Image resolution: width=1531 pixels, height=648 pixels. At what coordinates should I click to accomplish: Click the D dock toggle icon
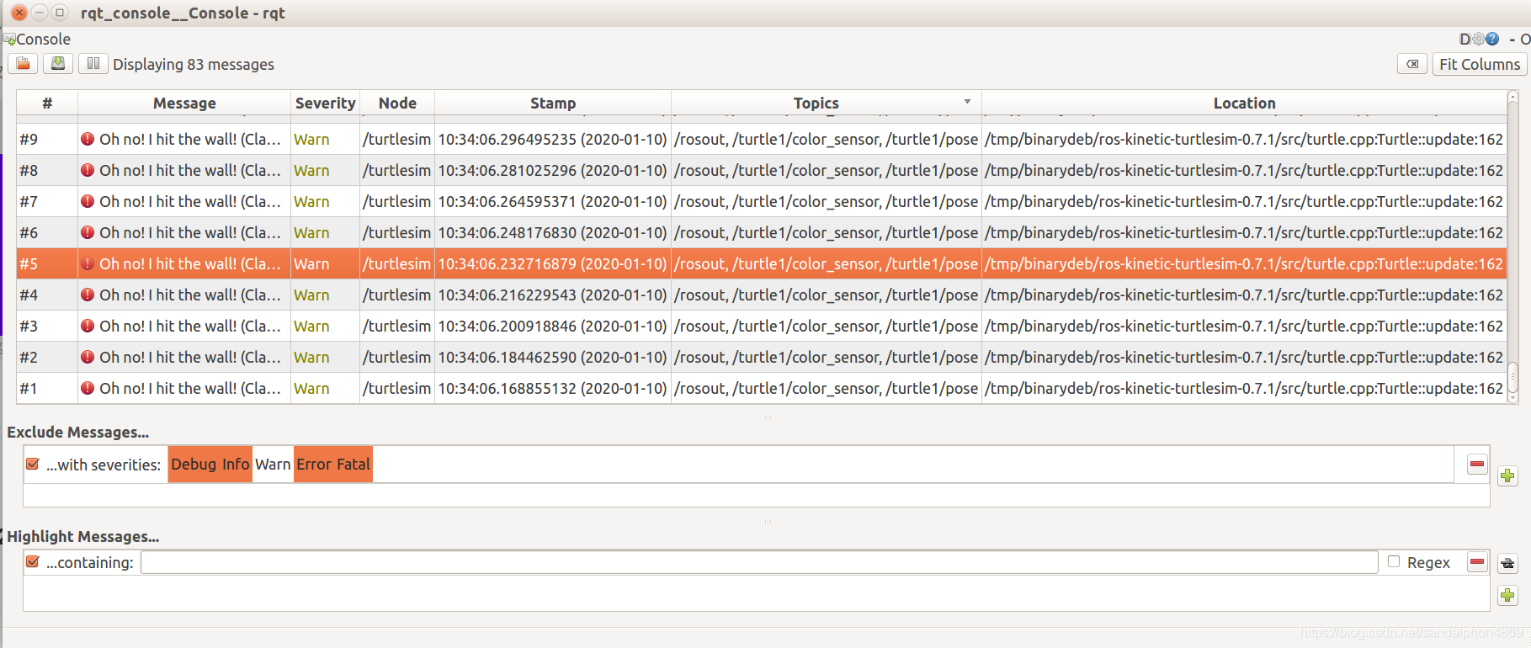click(x=1465, y=39)
